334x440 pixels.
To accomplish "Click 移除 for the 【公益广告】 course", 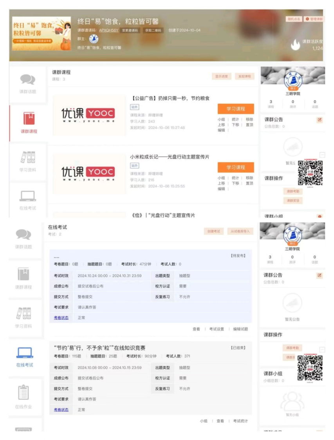I will (x=249, y=120).
